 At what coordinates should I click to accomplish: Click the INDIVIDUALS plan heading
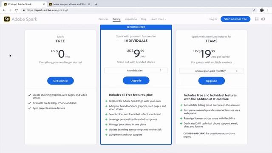point(136,41)
